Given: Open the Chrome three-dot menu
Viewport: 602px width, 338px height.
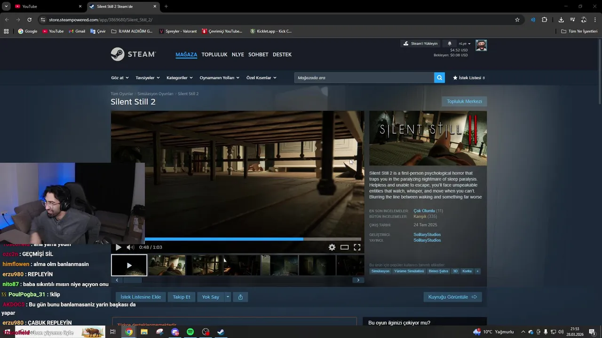Looking at the screenshot, I should coord(595,20).
